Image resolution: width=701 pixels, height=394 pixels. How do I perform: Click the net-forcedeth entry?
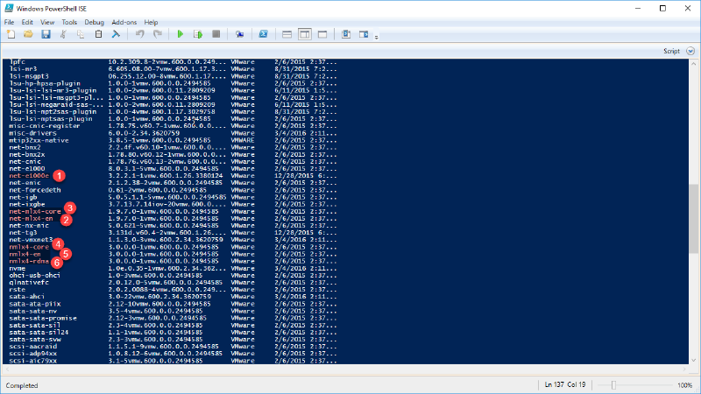click(35, 190)
